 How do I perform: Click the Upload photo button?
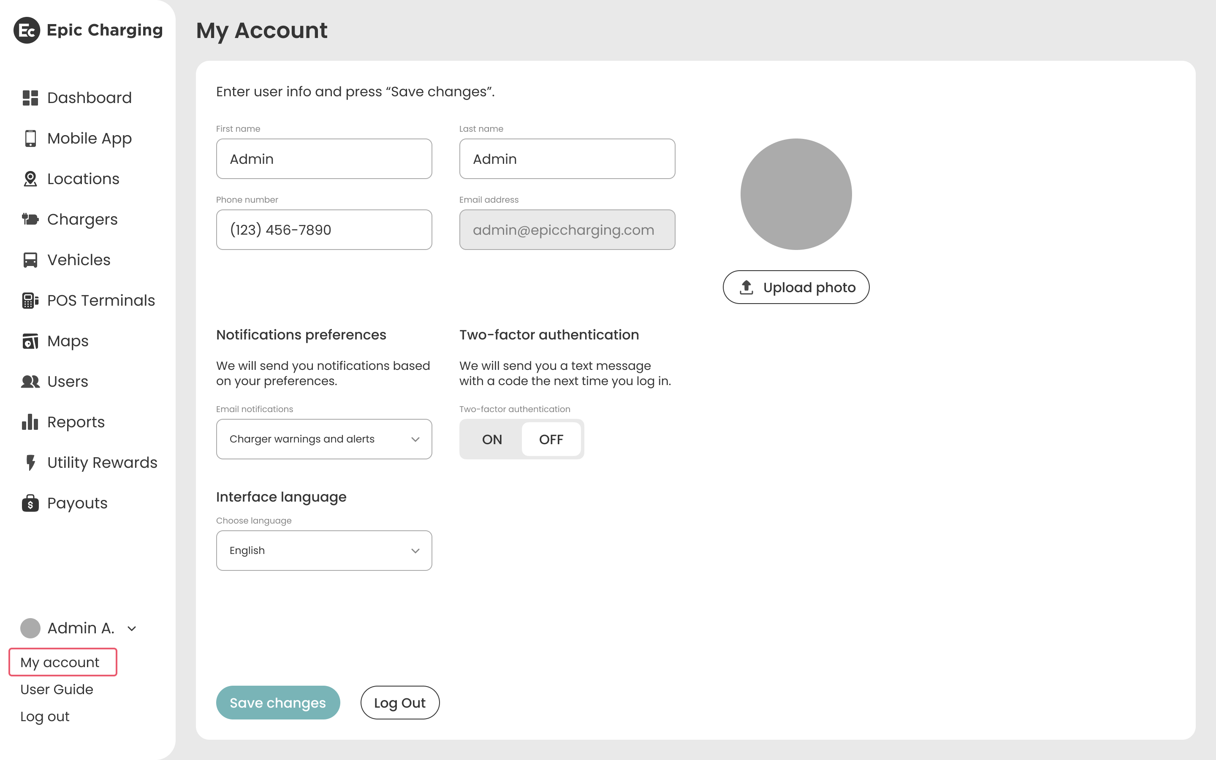(796, 288)
